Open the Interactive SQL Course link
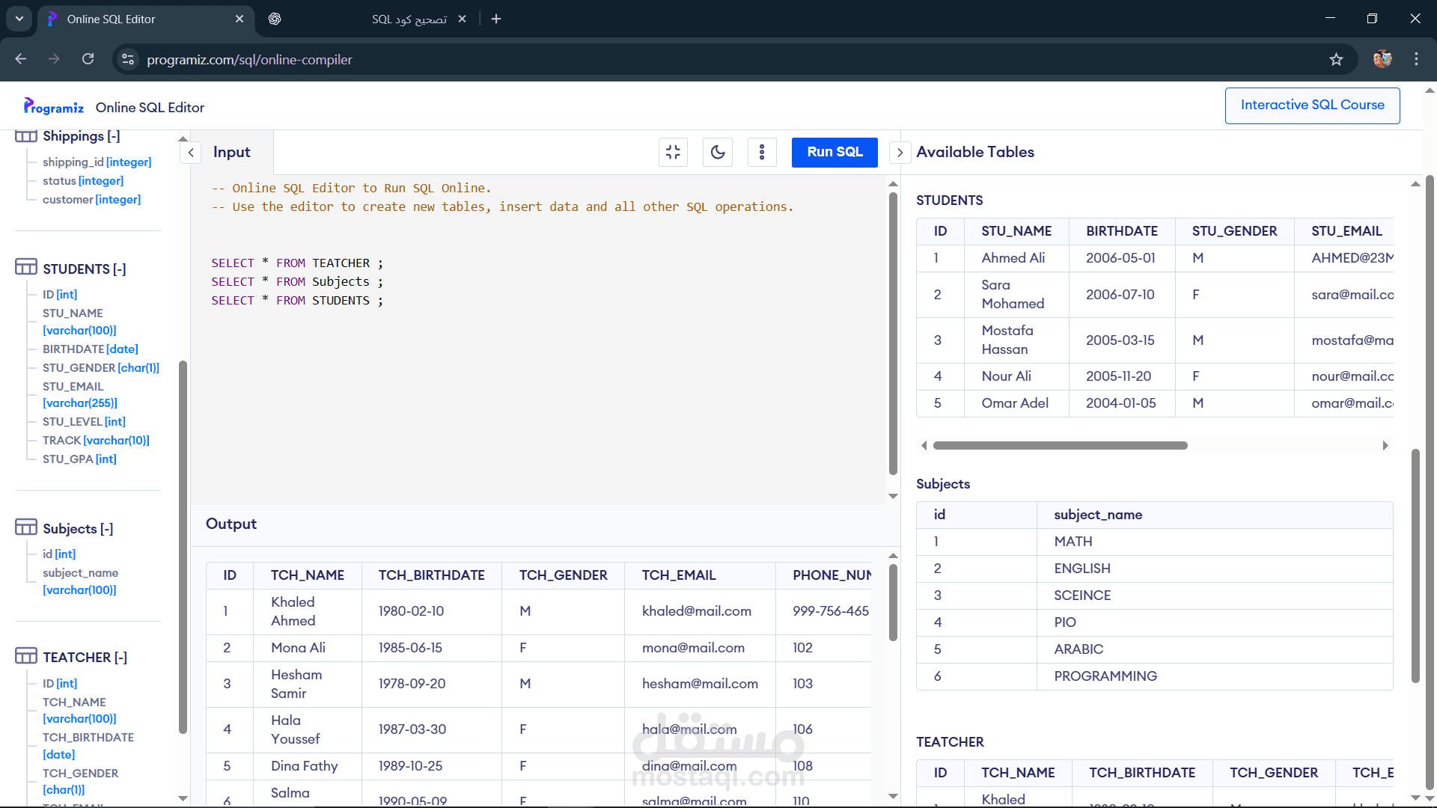Image resolution: width=1437 pixels, height=808 pixels. [x=1312, y=105]
